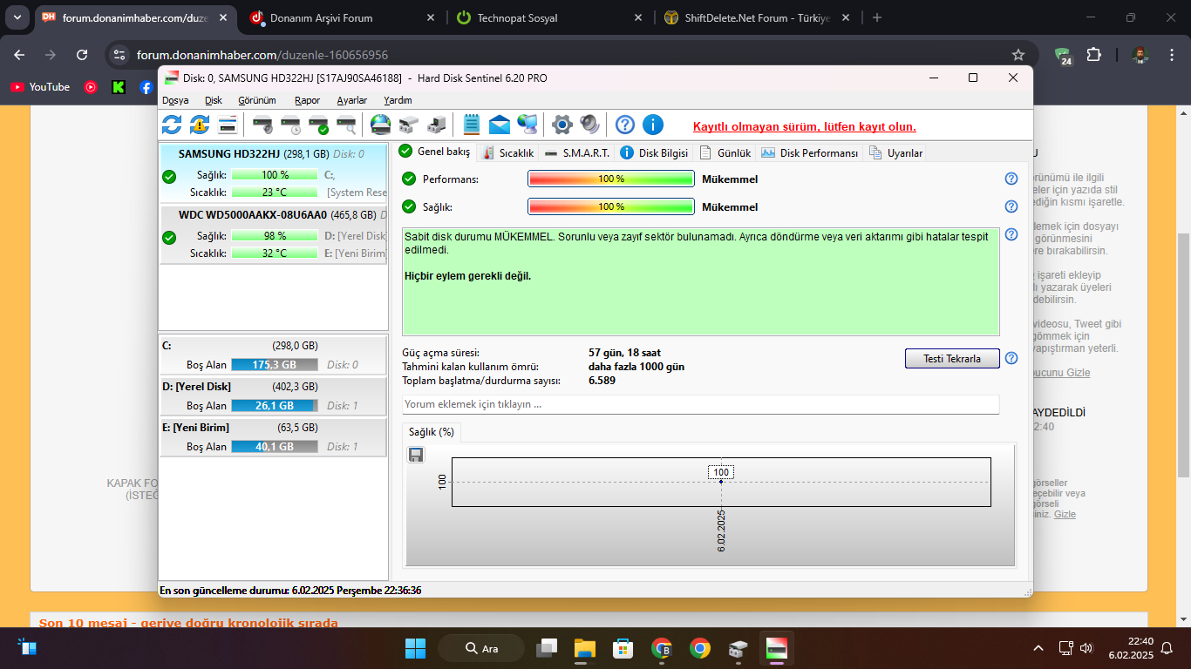Click the blue question mark help toolbar icon

coord(624,125)
